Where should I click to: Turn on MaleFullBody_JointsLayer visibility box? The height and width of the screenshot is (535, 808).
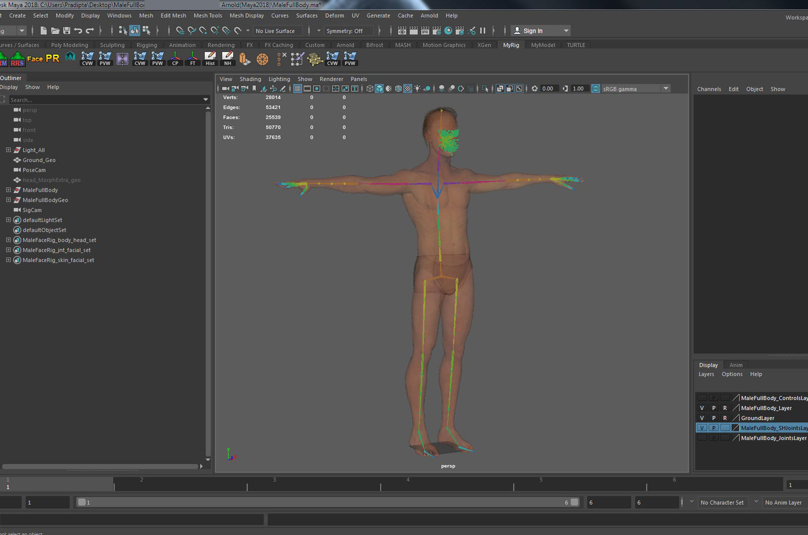pos(701,438)
